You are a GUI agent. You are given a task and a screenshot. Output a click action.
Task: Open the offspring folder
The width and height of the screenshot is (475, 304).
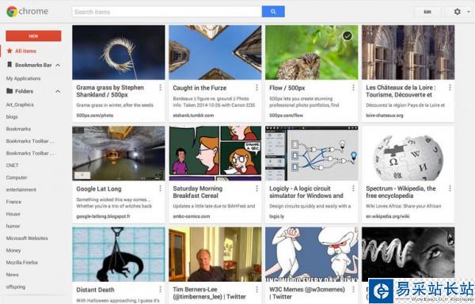[16, 287]
